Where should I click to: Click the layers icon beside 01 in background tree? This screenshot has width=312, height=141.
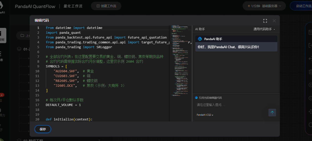pos(19,49)
